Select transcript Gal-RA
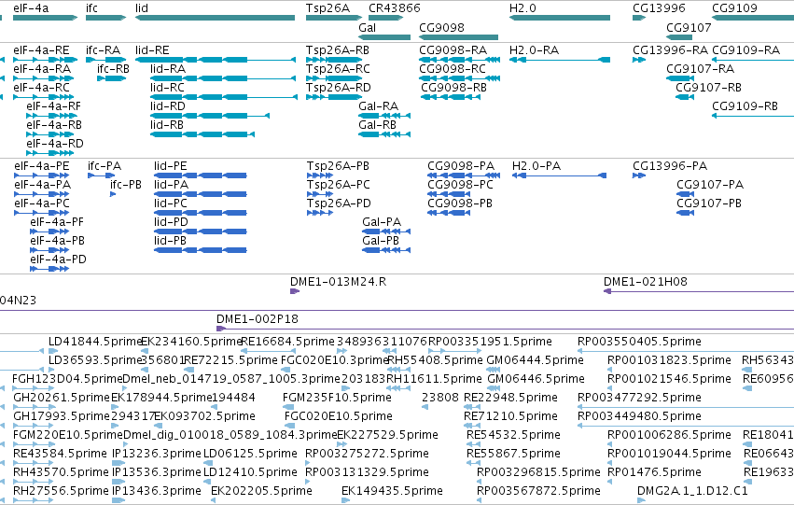 384,116
